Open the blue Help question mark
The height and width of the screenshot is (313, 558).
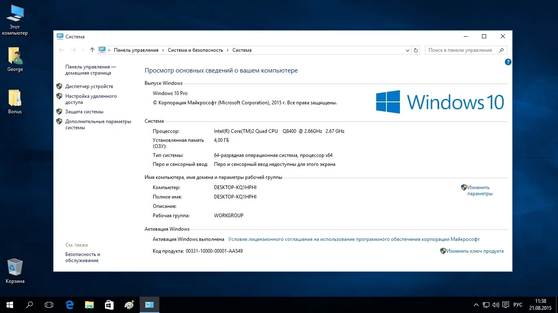click(x=508, y=62)
